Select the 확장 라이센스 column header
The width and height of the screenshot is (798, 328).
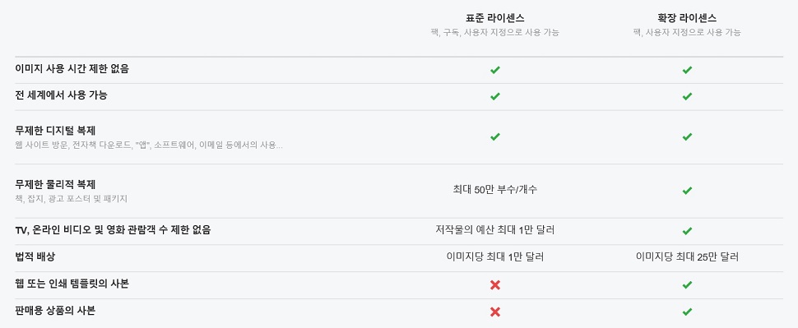[687, 18]
